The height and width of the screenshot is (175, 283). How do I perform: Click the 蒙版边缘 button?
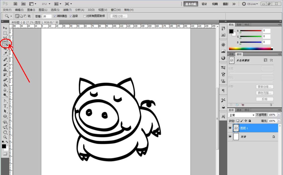(x=265, y=87)
